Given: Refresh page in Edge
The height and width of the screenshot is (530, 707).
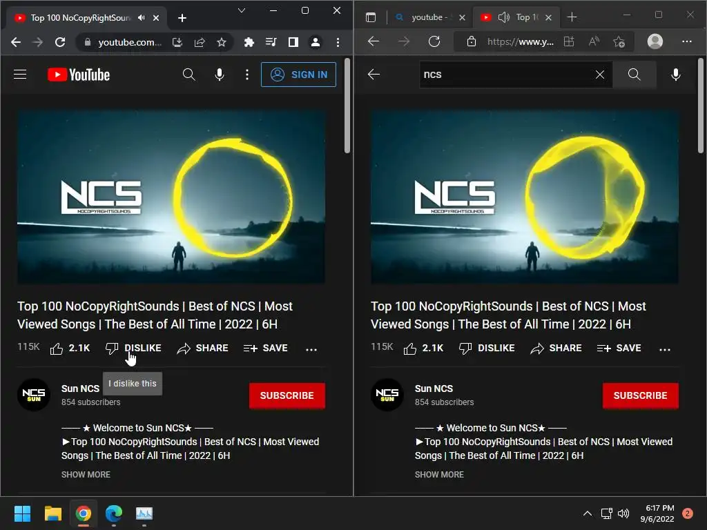Looking at the screenshot, I should [434, 41].
